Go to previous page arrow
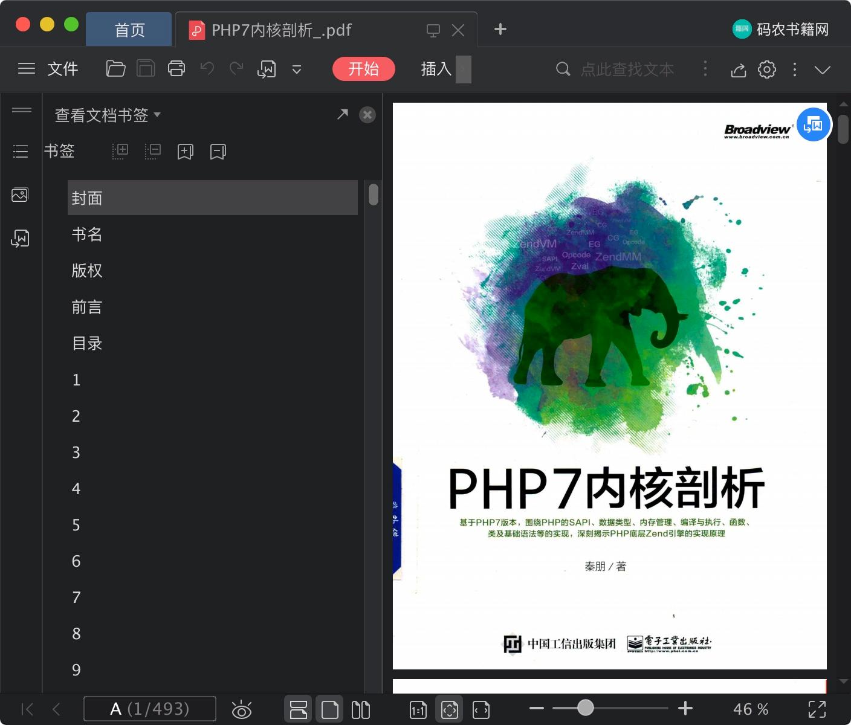The image size is (851, 725). (x=56, y=709)
